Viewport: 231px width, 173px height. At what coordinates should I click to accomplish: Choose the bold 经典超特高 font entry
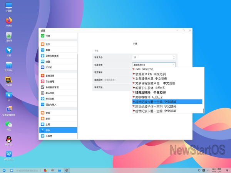click(x=167, y=92)
